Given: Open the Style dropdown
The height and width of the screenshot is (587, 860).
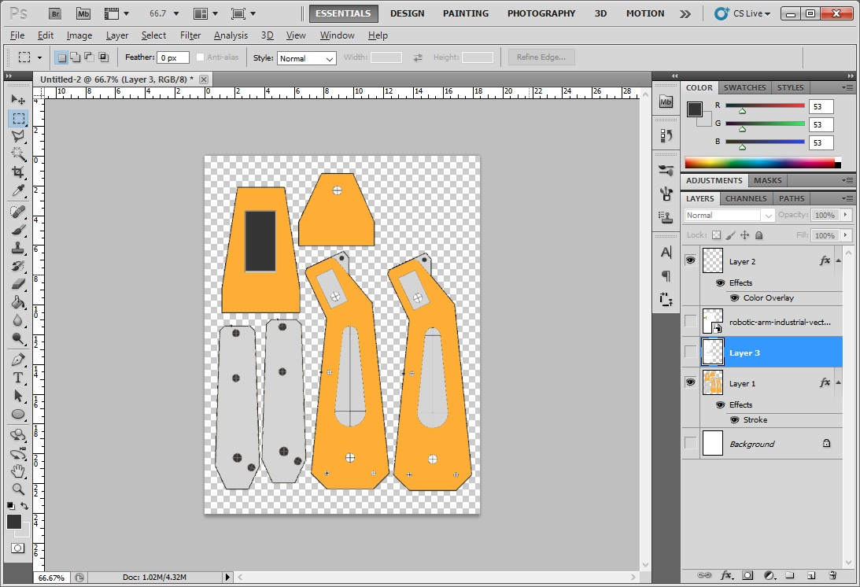Looking at the screenshot, I should pyautogui.click(x=306, y=58).
